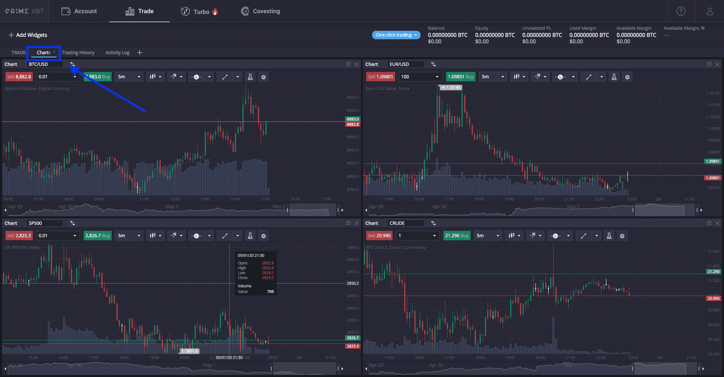This screenshot has width=724, height=377.
Task: Click the BTC/USD symbol input field
Action: pos(45,64)
